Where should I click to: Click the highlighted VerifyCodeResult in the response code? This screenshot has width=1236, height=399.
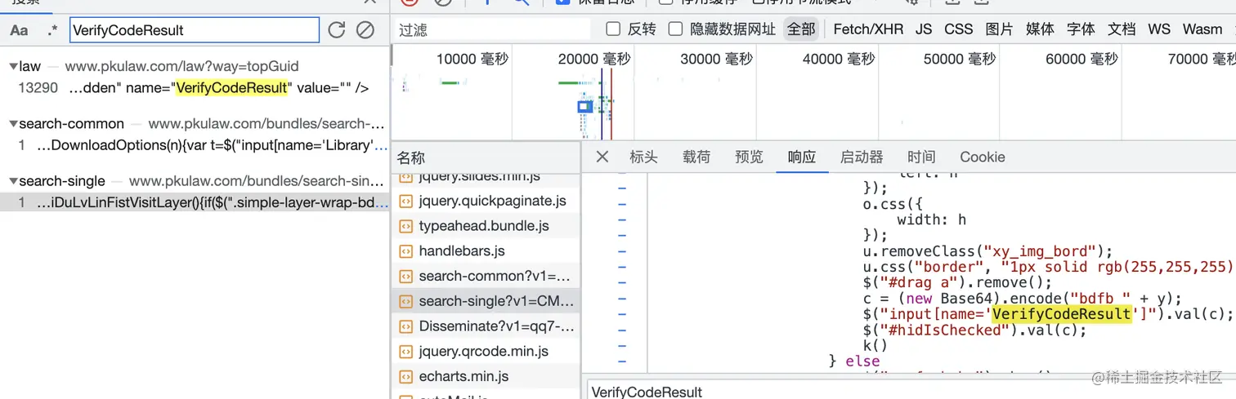pyautogui.click(x=1061, y=314)
